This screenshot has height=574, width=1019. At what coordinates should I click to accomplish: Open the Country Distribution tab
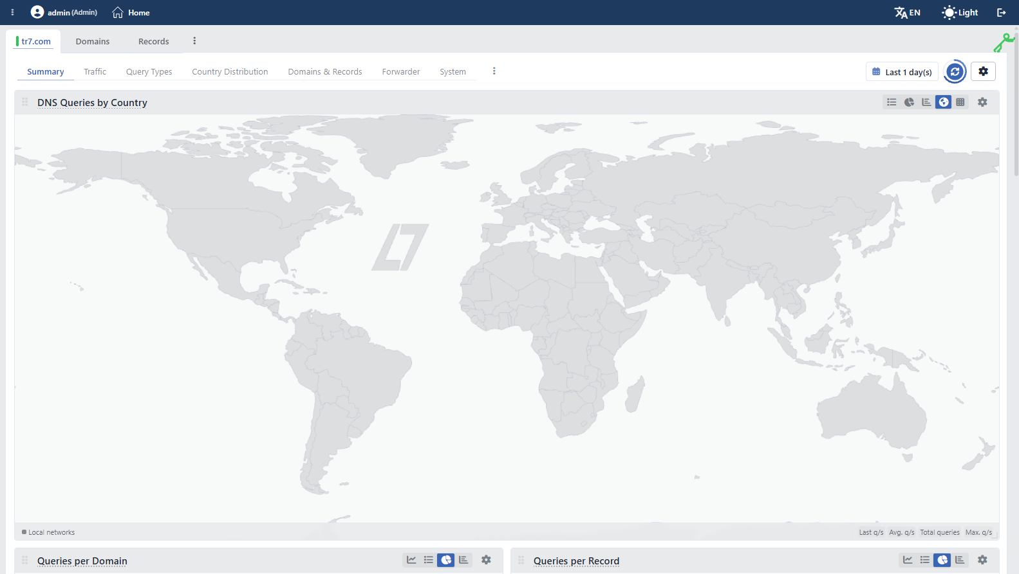pyautogui.click(x=230, y=71)
